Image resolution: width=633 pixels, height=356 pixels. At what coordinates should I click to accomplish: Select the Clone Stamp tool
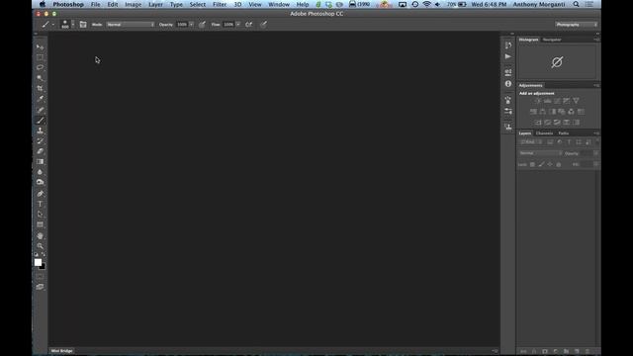click(40, 131)
